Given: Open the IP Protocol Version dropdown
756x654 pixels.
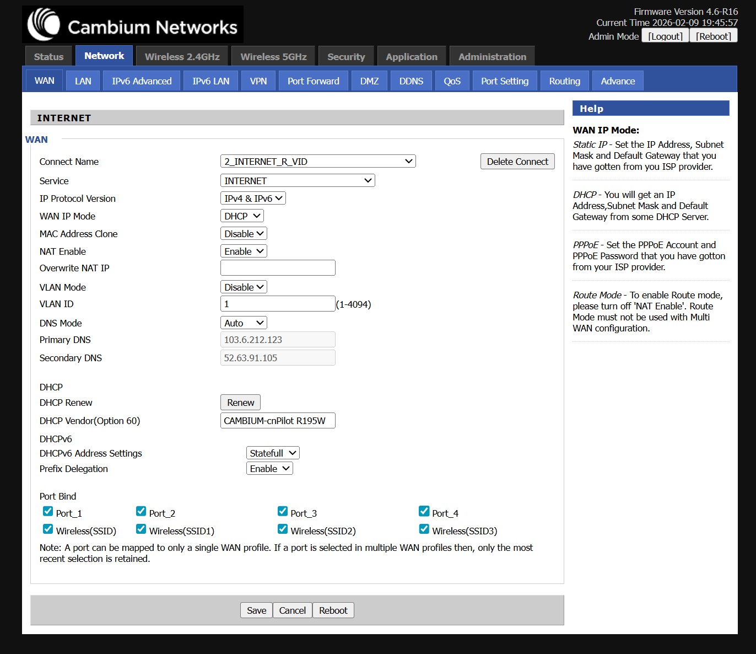Looking at the screenshot, I should click(253, 199).
